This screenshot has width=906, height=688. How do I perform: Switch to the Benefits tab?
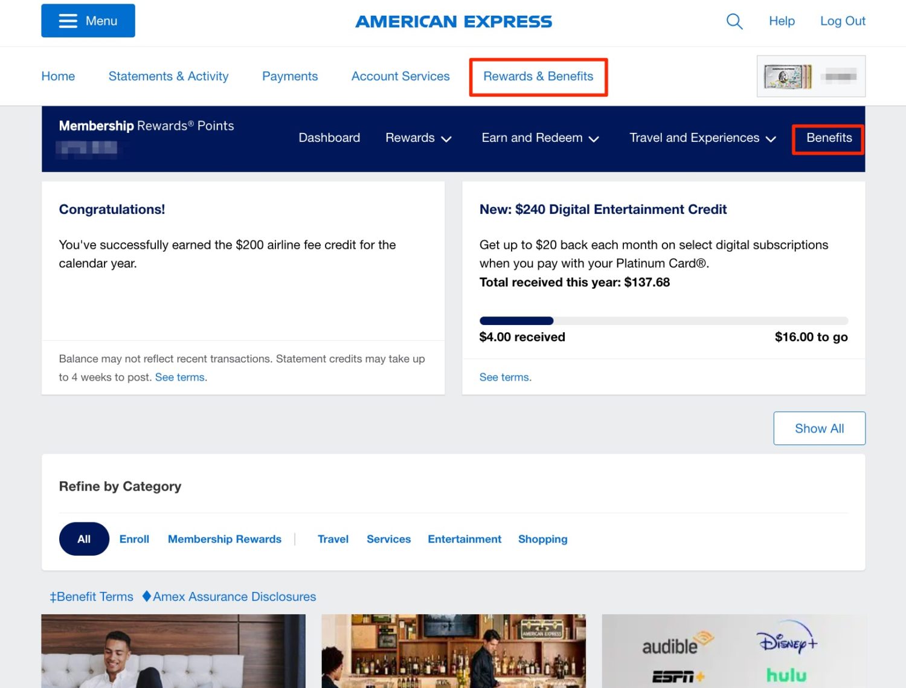point(827,138)
